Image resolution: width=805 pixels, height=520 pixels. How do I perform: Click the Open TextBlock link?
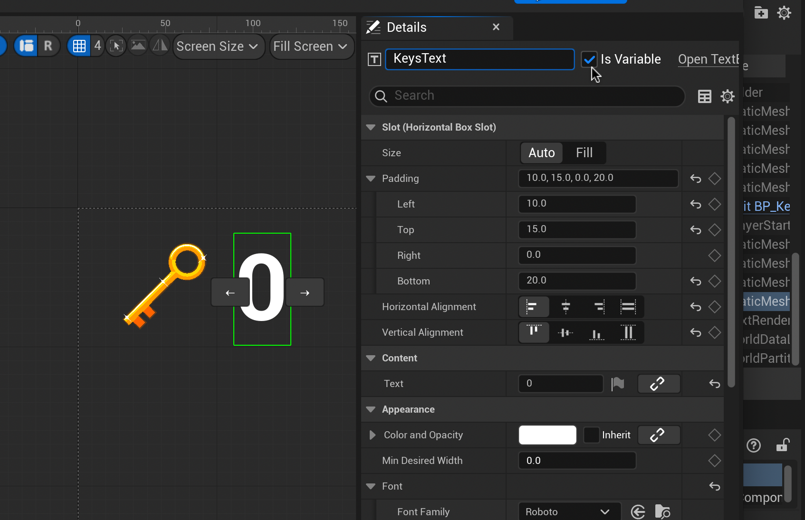coord(708,59)
